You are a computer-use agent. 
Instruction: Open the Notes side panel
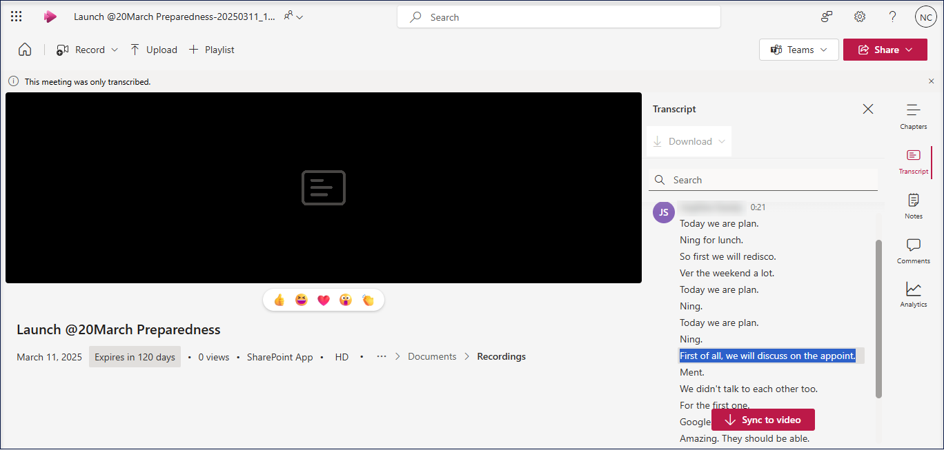tap(913, 205)
